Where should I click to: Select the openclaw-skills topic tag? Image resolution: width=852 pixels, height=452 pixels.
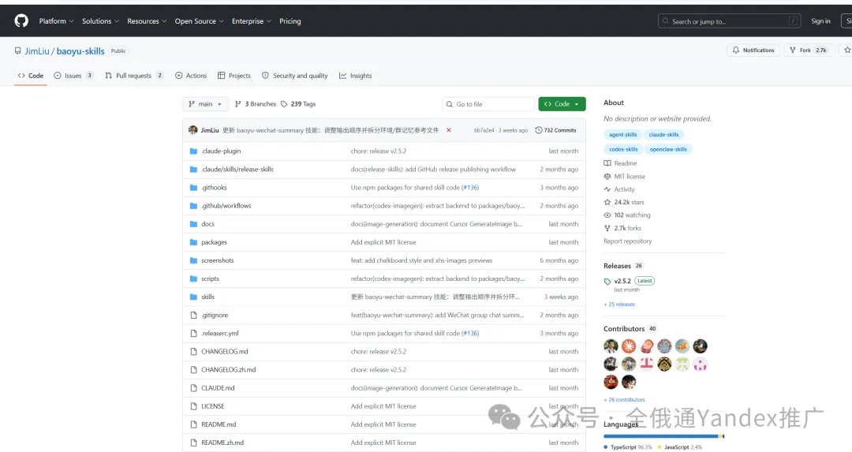pyautogui.click(x=668, y=149)
